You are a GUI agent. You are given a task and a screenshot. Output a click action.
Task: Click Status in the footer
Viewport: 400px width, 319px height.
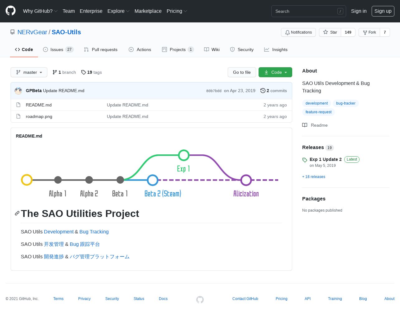tap(139, 298)
